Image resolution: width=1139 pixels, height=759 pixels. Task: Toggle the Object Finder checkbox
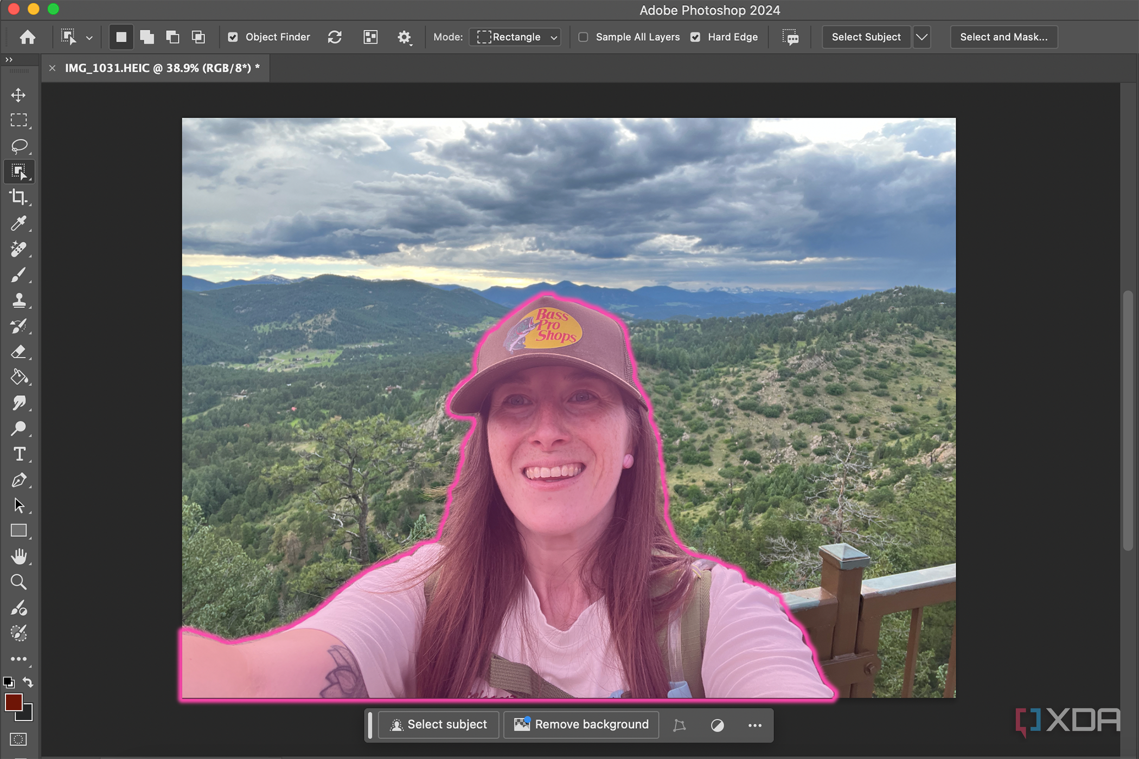pyautogui.click(x=233, y=37)
